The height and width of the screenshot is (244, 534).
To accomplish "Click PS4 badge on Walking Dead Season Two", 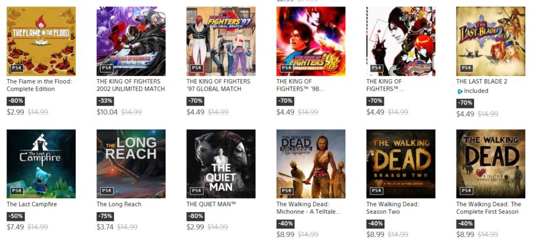I will [376, 191].
